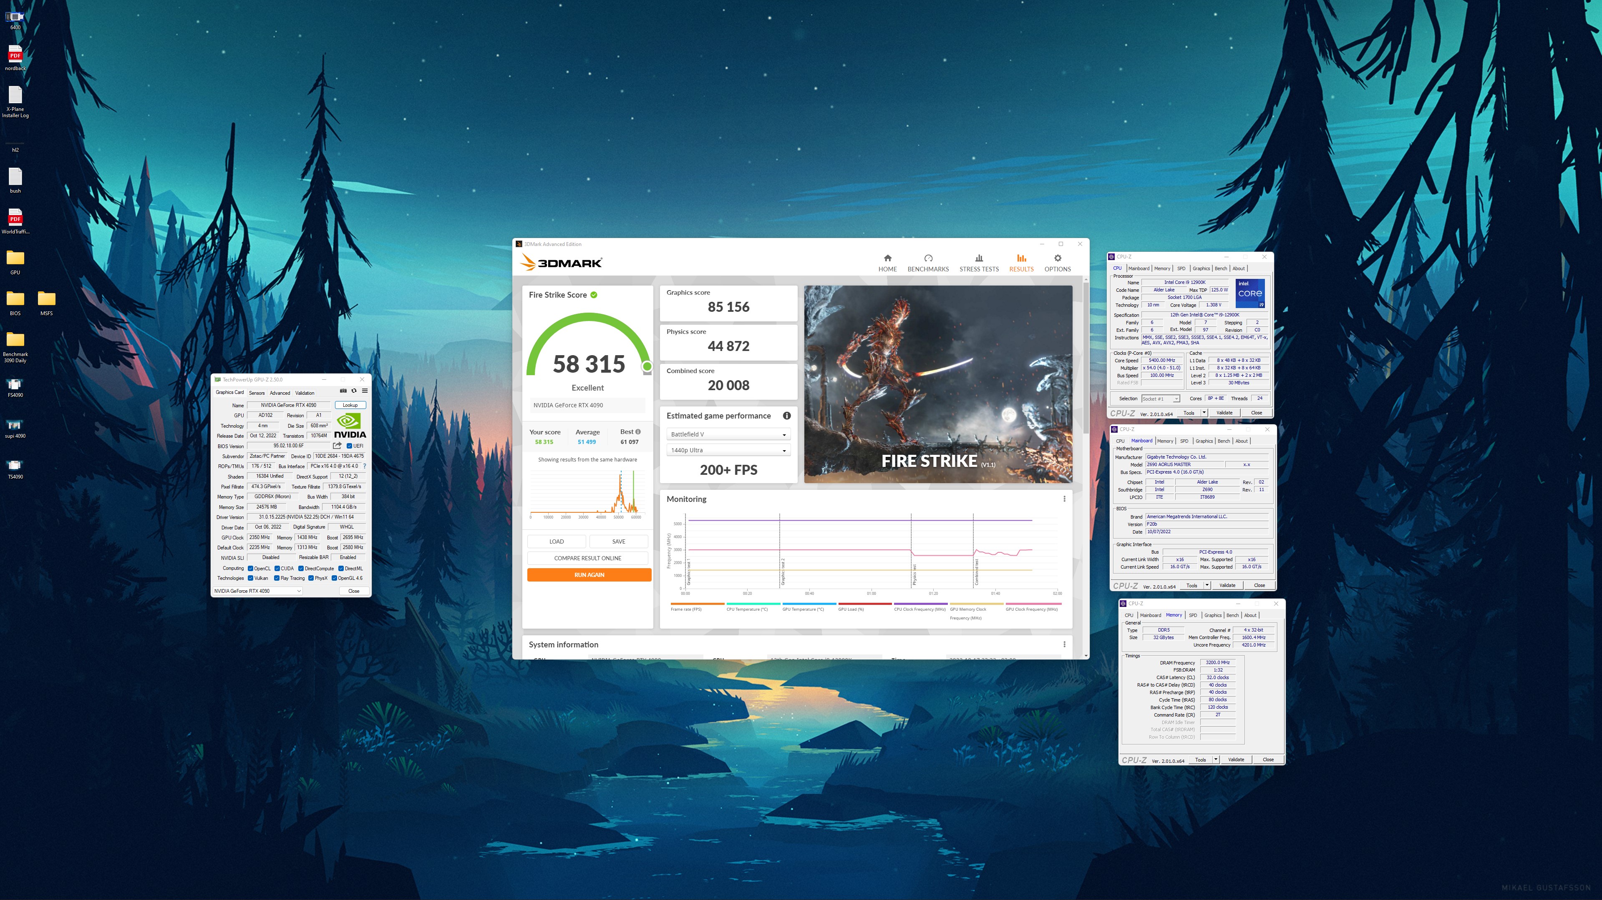
Task: Open the GPU selector dropdown in GPU-Z
Action: click(257, 591)
